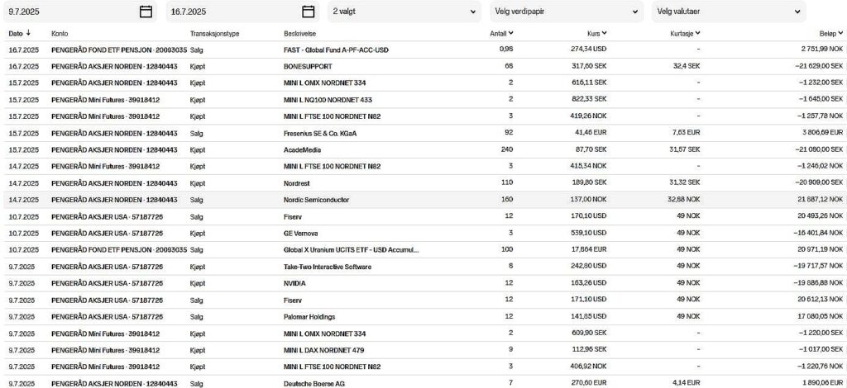
Task: Sort by Antall column chevron
Action: (x=511, y=33)
